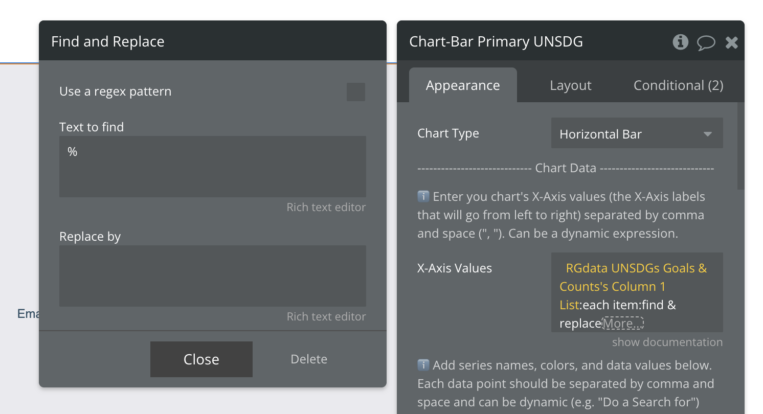The image size is (763, 414).
Task: Click Delete in Find and Replace popup
Action: pyautogui.click(x=309, y=359)
